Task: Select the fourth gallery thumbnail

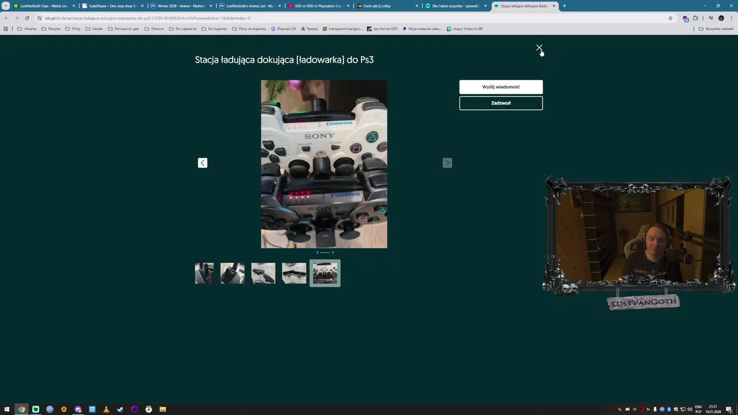Action: (x=294, y=273)
